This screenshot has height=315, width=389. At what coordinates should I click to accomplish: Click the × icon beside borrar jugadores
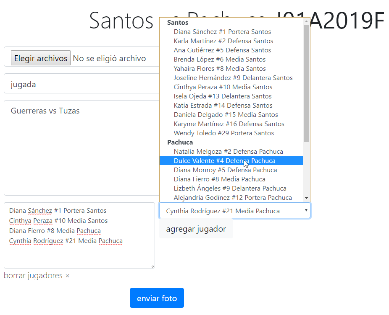pyautogui.click(x=67, y=276)
